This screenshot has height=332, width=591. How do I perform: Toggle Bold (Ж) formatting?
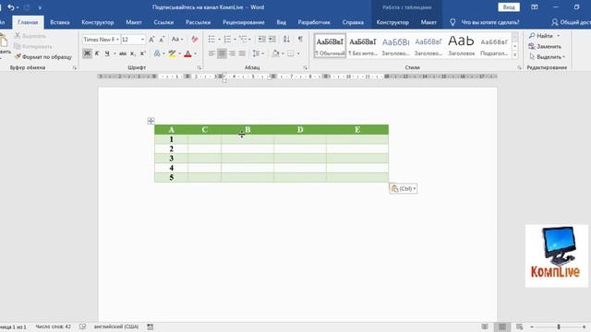point(87,53)
